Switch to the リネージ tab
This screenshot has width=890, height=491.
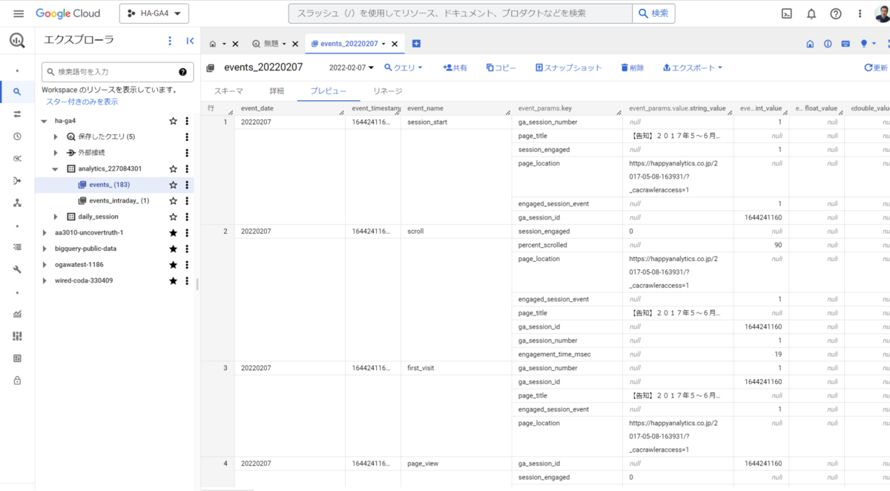(x=388, y=91)
